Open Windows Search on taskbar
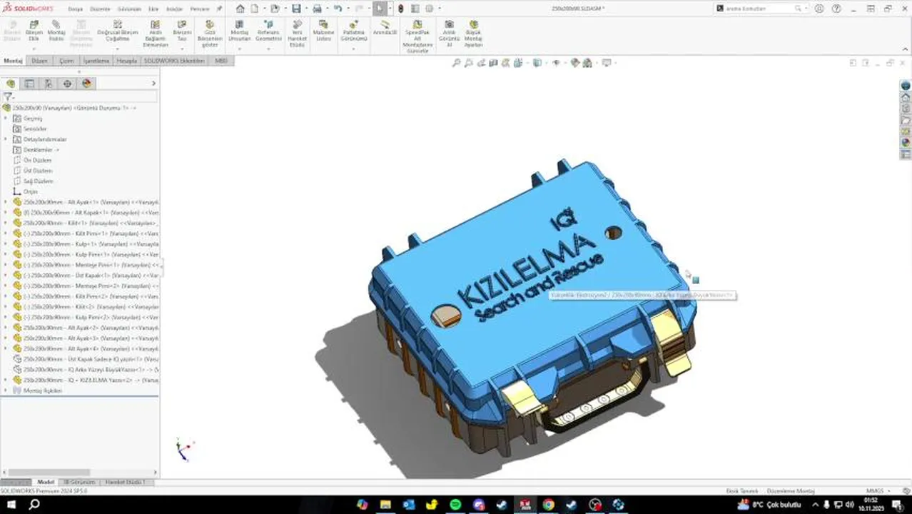The height and width of the screenshot is (514, 912). (34, 505)
